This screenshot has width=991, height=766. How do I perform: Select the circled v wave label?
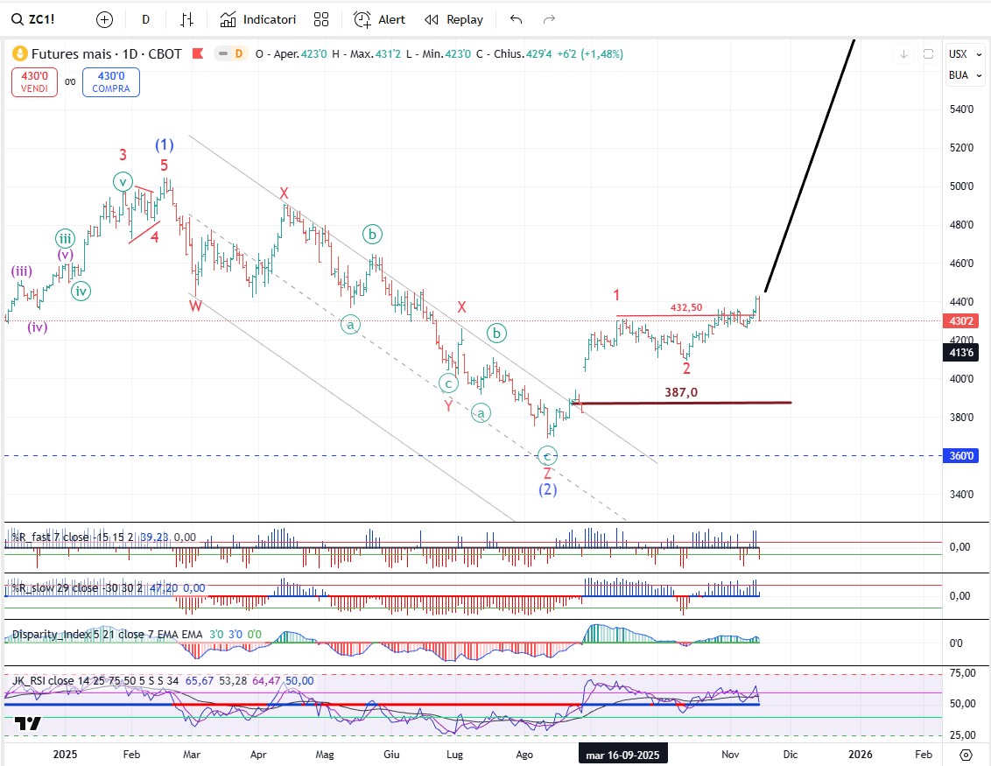123,182
